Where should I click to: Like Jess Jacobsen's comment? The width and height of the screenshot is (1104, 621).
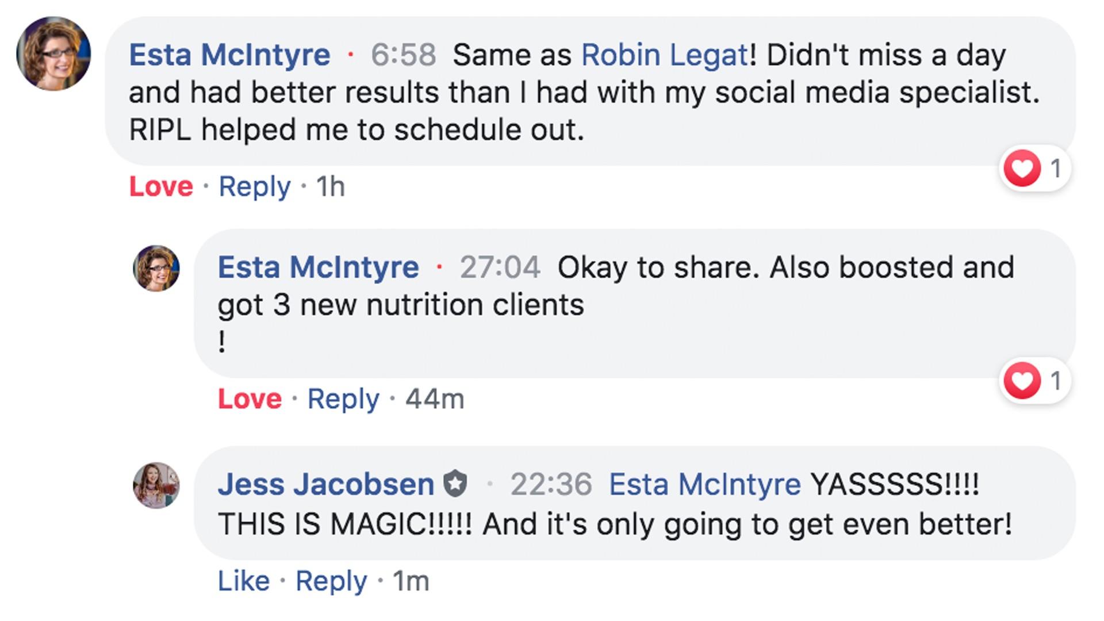click(x=243, y=581)
